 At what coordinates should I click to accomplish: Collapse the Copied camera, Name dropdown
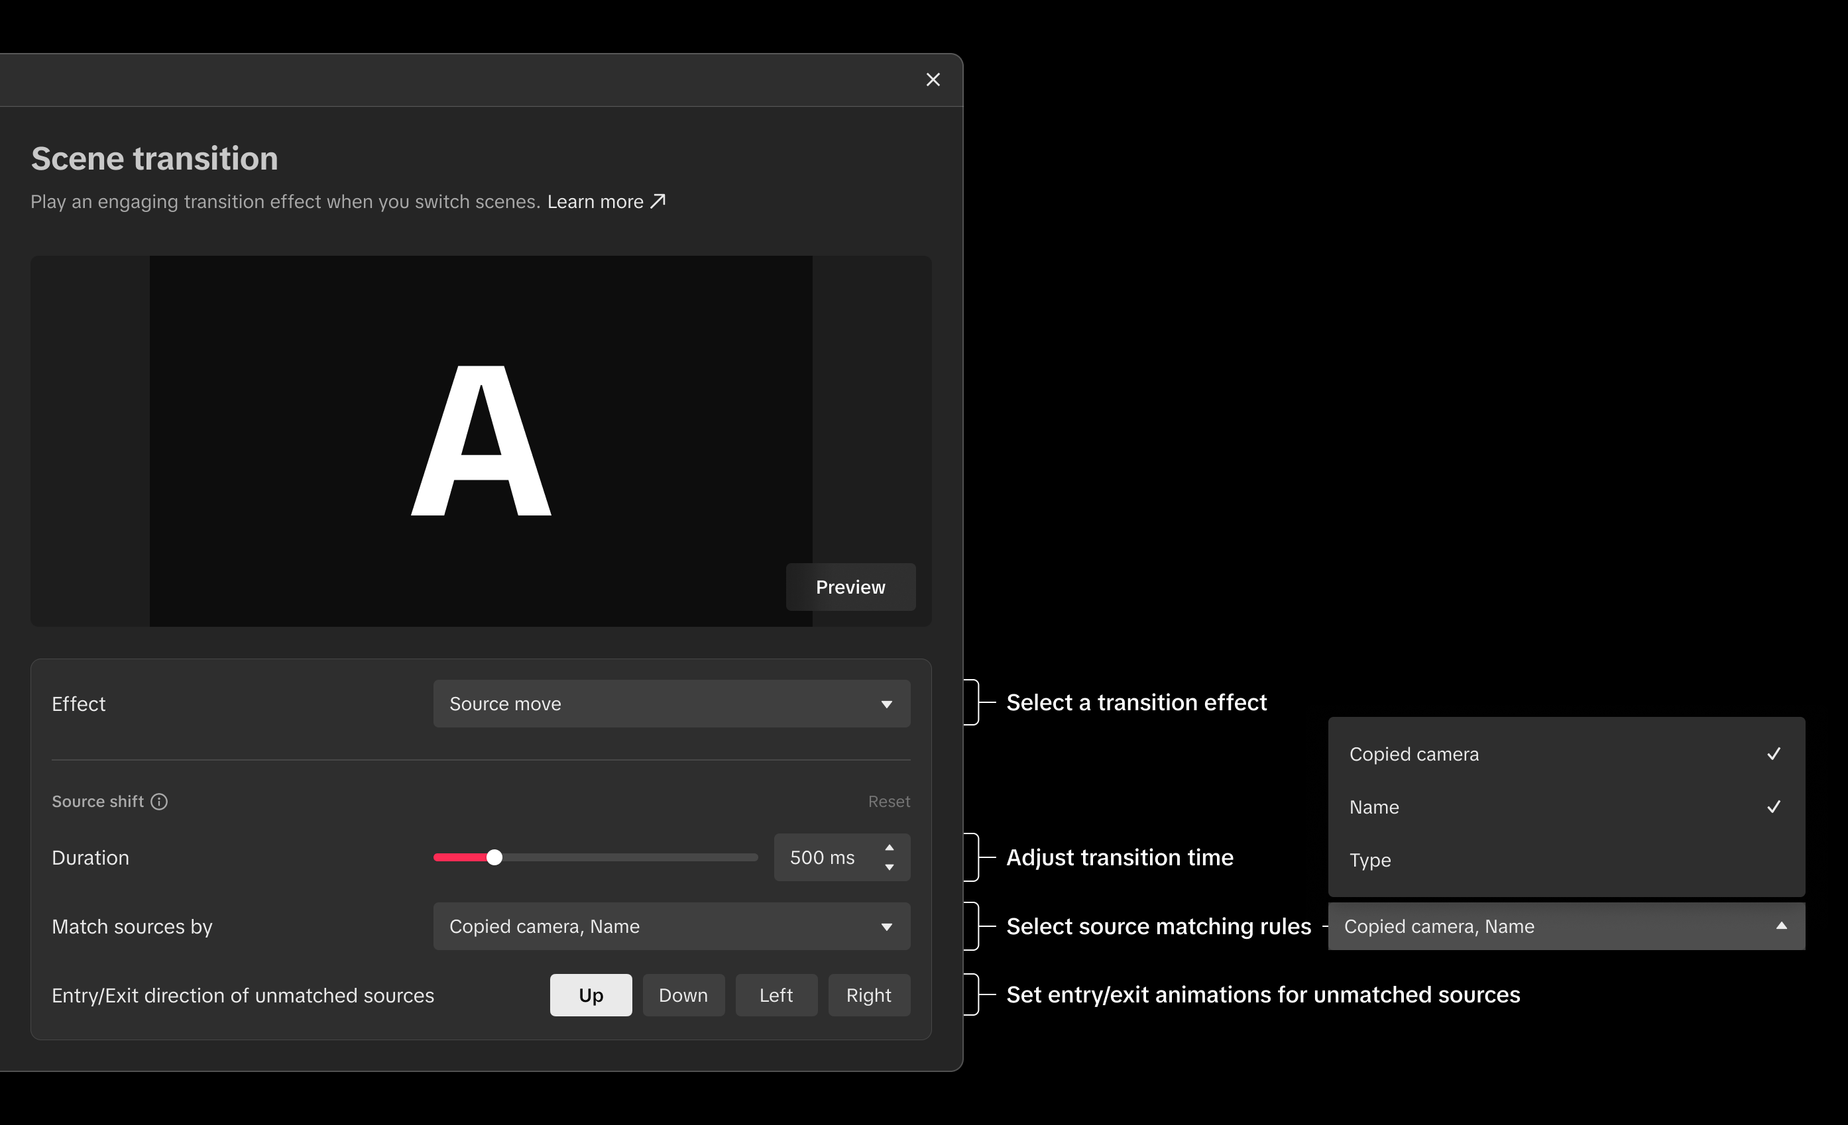pos(1782,926)
